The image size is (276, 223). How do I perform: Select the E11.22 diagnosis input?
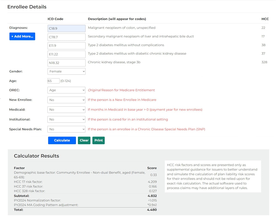[67, 54]
